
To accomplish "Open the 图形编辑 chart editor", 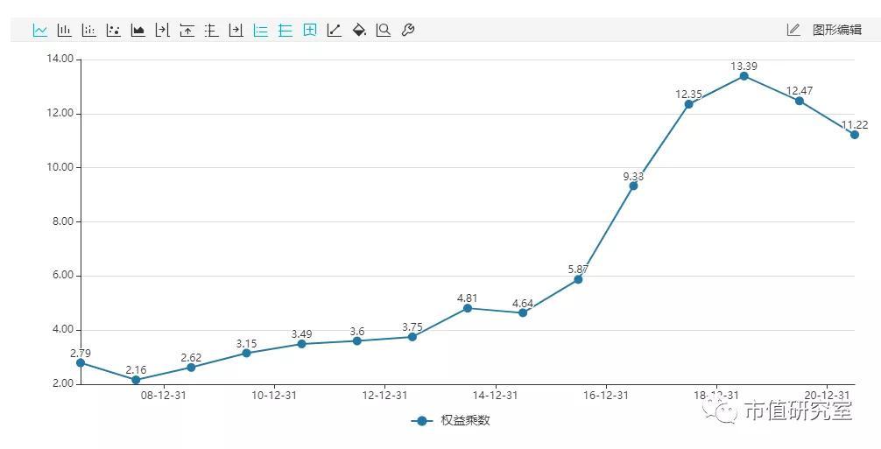I will pyautogui.click(x=836, y=31).
